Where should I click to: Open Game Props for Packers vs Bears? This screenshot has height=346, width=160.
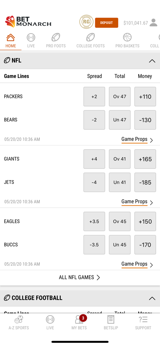point(137,139)
